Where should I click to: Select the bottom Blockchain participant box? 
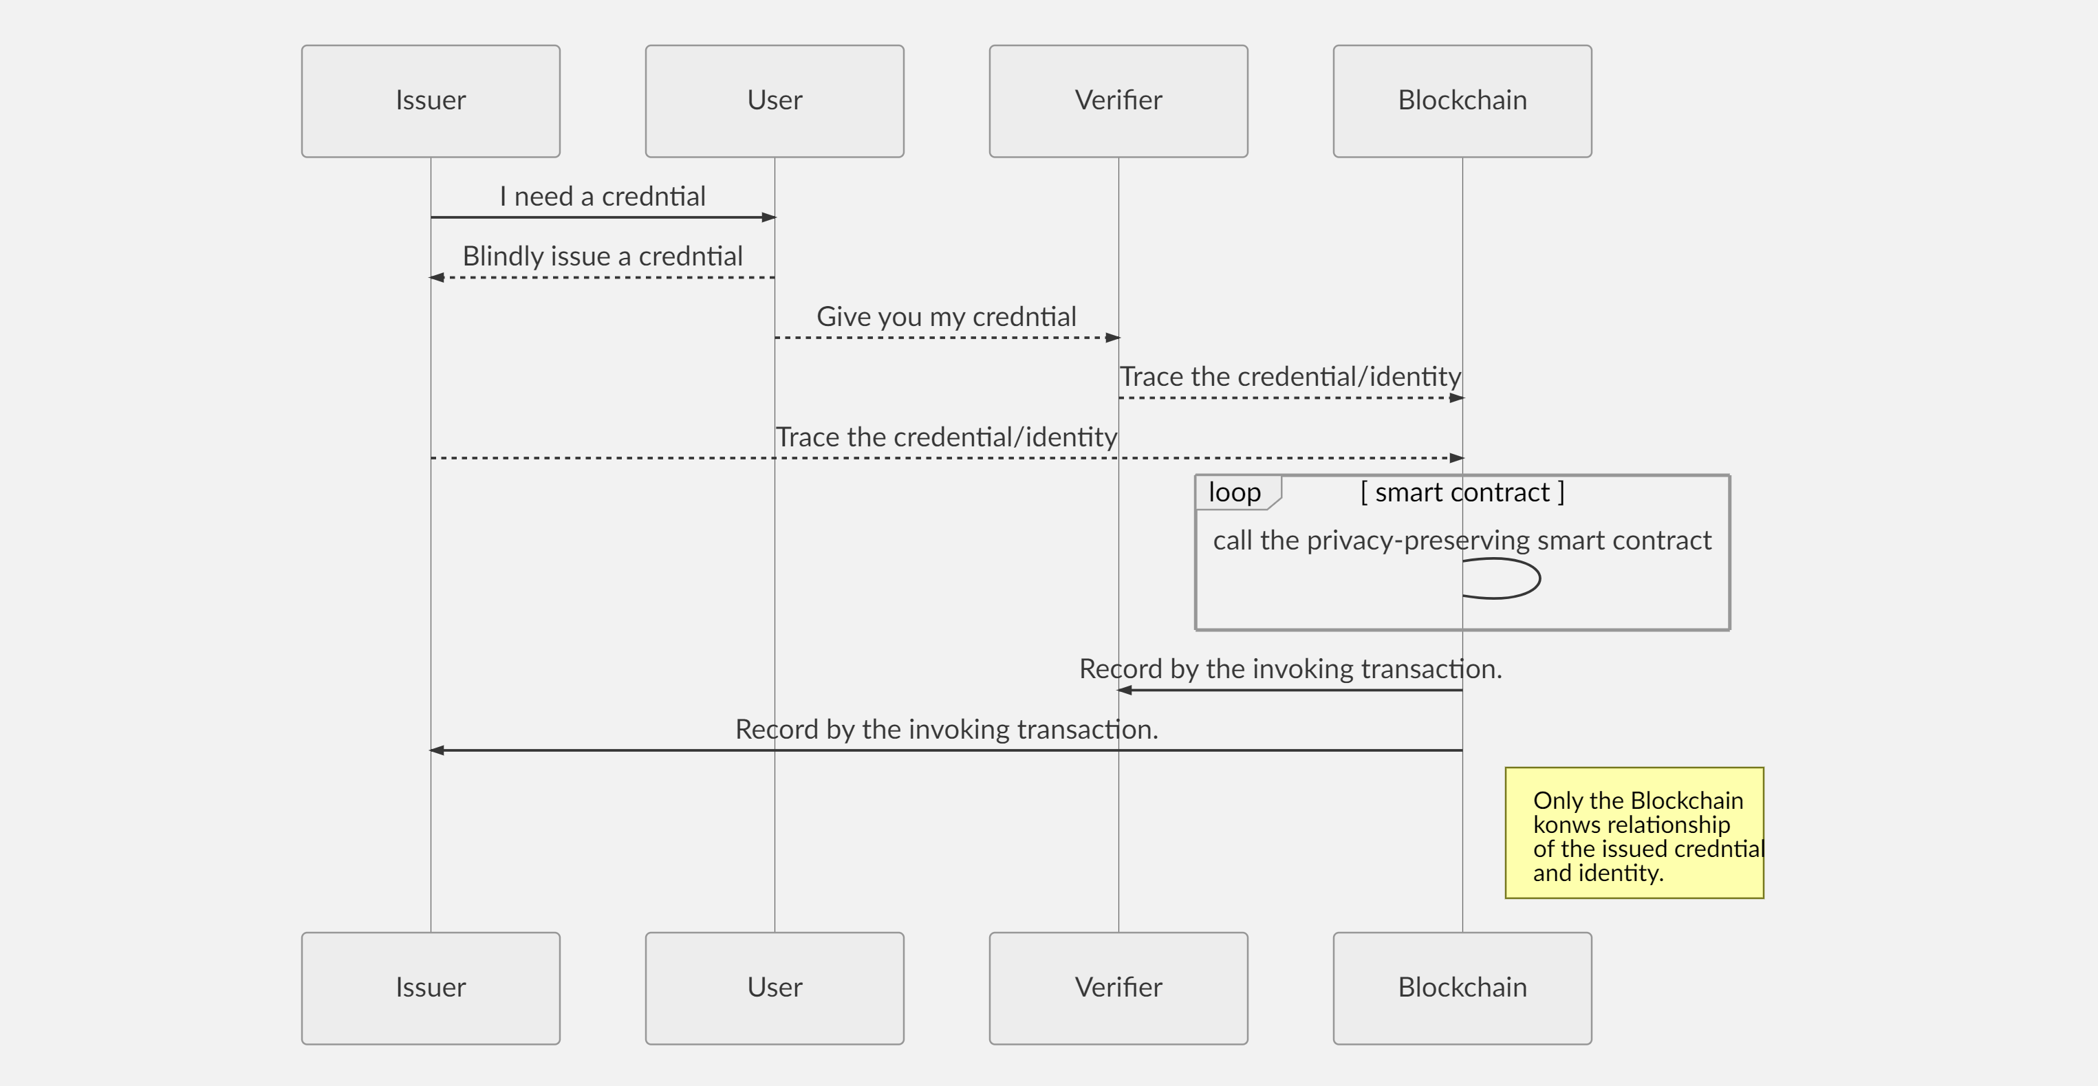[x=1462, y=988]
